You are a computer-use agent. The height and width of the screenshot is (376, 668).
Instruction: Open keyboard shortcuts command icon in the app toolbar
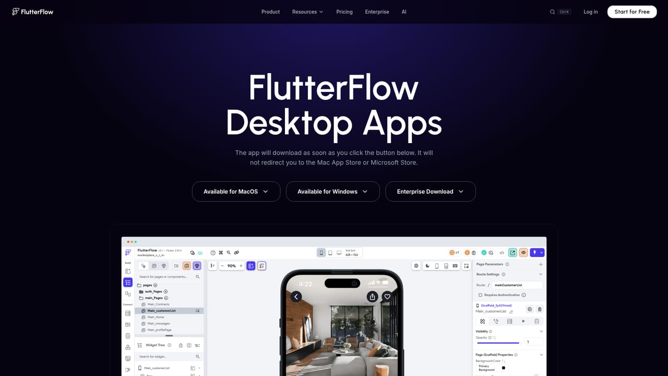[x=221, y=253]
